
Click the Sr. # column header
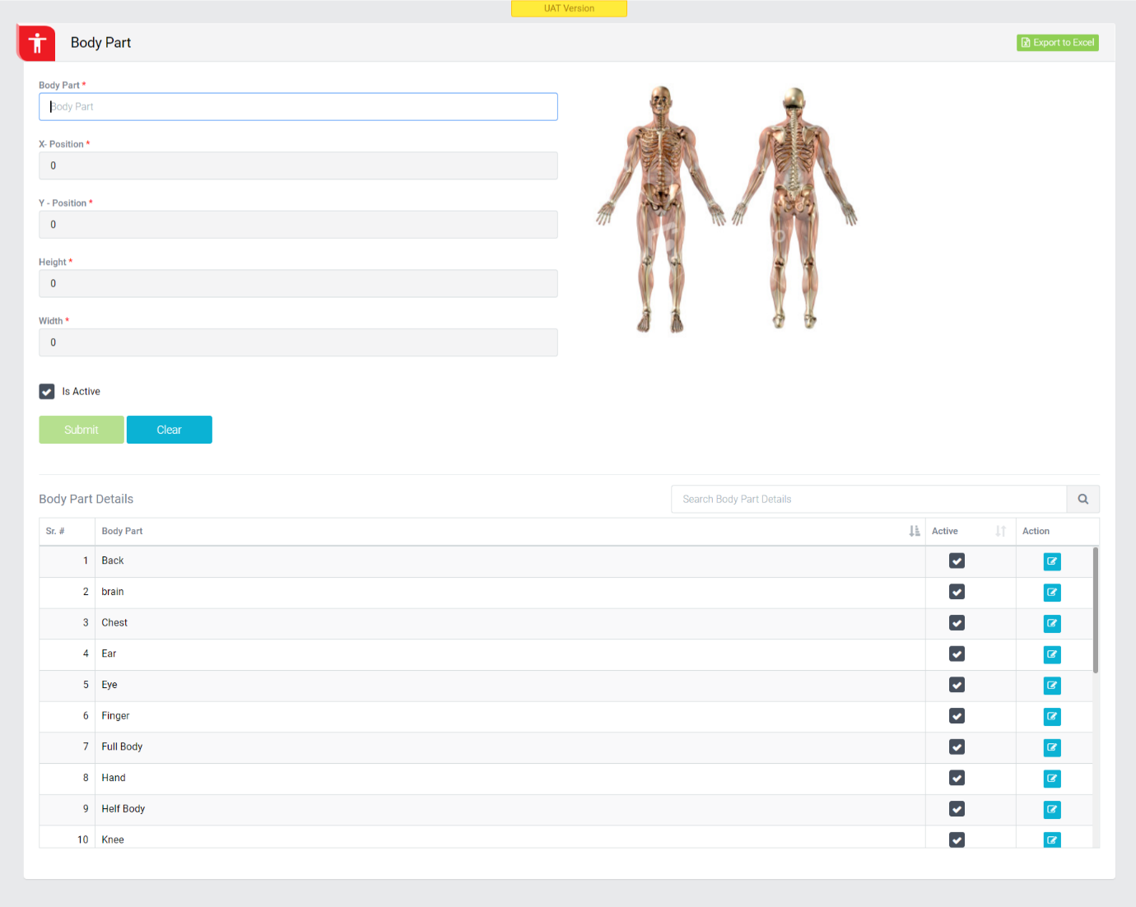tap(67, 531)
